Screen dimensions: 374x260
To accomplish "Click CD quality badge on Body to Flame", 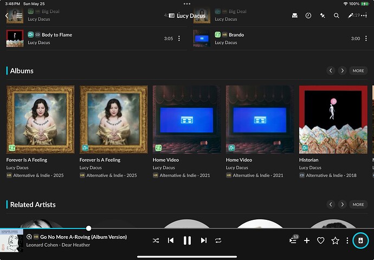I will coord(38,35).
